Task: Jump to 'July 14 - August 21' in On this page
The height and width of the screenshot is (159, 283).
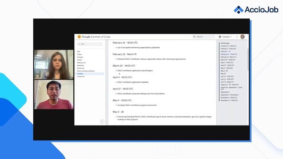Action: point(227,82)
